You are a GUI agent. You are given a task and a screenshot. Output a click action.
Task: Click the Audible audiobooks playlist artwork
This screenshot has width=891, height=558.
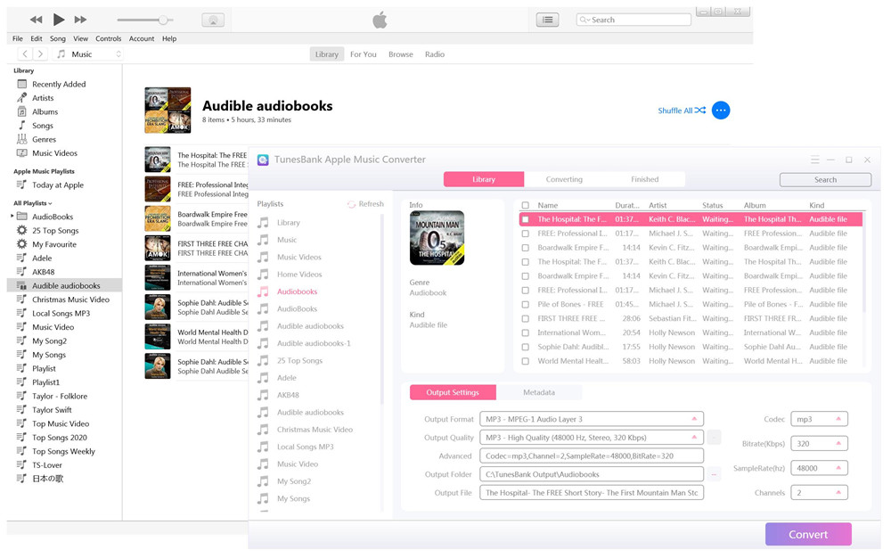(x=168, y=111)
